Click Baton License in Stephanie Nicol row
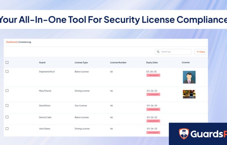Viewport: 227px width, 145px height. [x=82, y=72]
